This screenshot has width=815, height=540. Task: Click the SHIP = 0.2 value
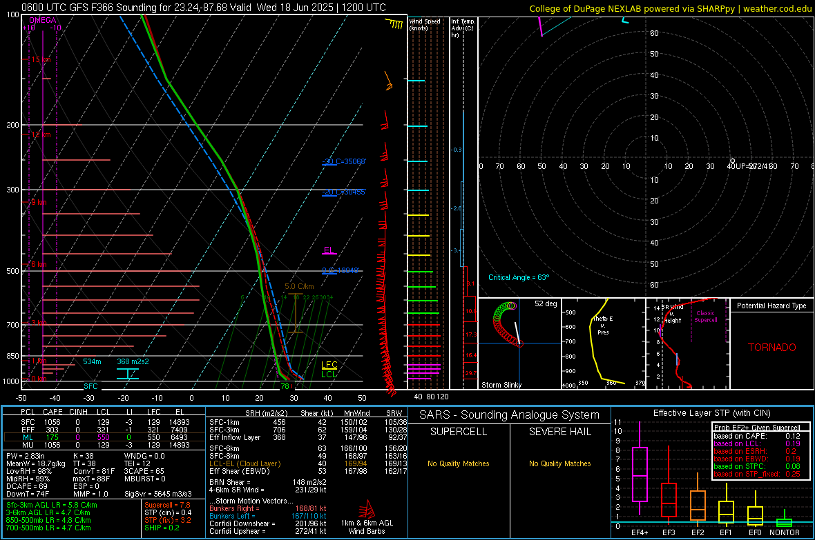click(x=162, y=528)
